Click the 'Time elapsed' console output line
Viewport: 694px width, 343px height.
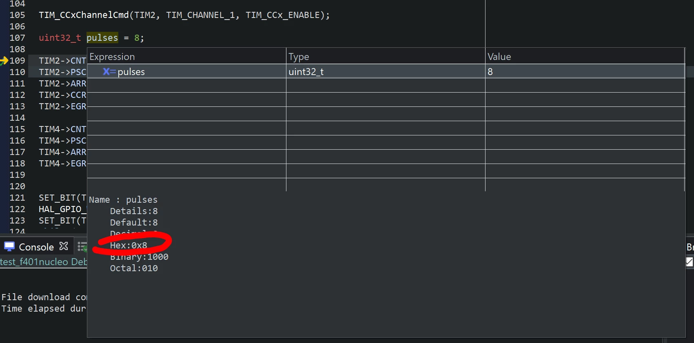(x=44, y=309)
